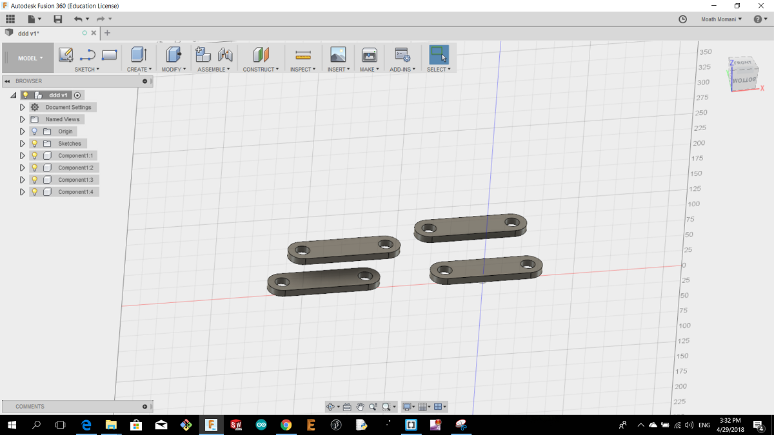Image resolution: width=774 pixels, height=435 pixels.
Task: Click the New Component assemble icon
Action: coord(203,55)
